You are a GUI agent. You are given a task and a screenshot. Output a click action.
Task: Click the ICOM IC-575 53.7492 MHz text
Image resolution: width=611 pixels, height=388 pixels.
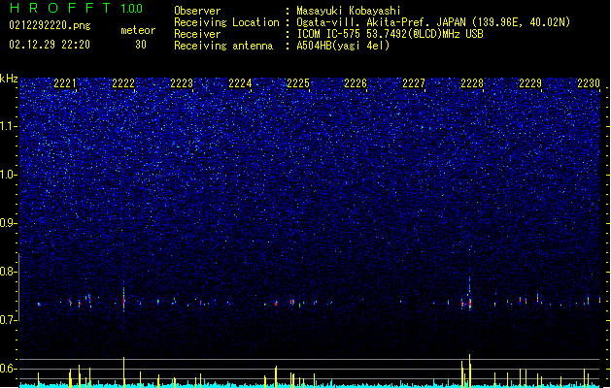tap(390, 34)
